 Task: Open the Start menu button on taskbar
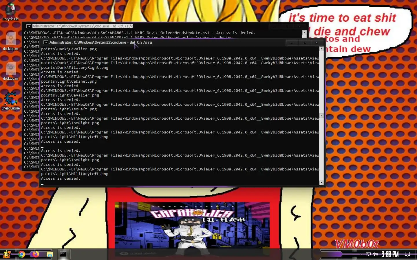pyautogui.click(x=7, y=254)
